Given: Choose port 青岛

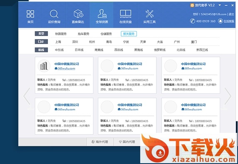Looking at the screenshot, I should click(109, 42).
